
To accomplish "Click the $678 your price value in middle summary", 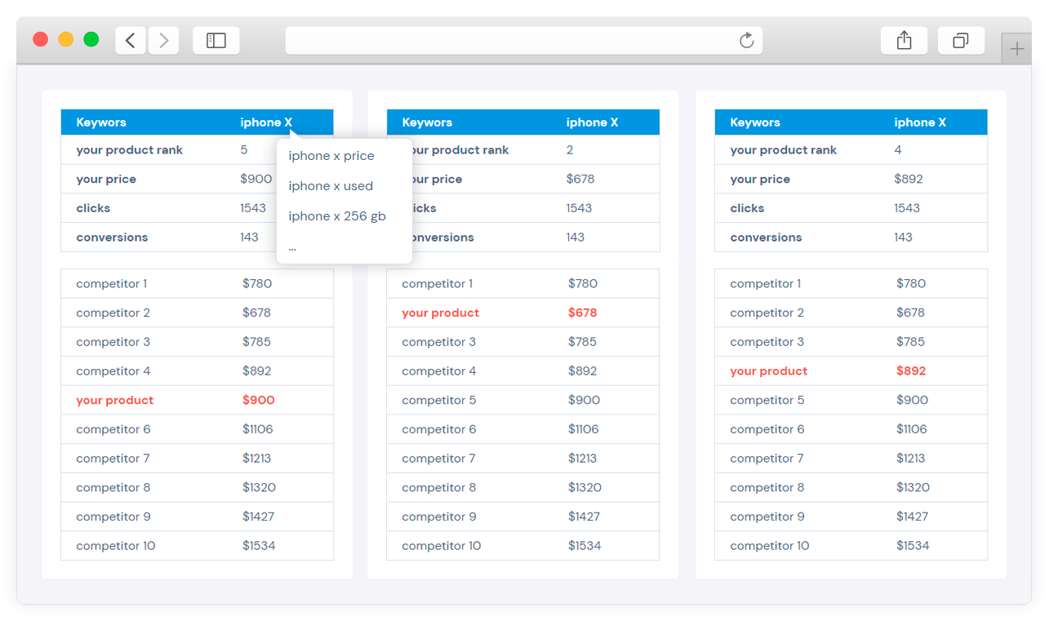I will tap(580, 179).
